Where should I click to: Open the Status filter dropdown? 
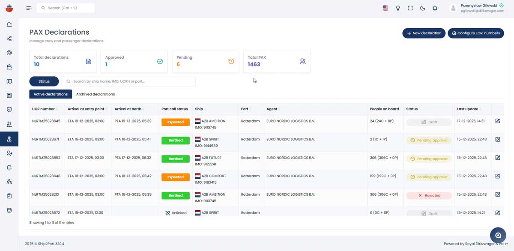coord(44,81)
